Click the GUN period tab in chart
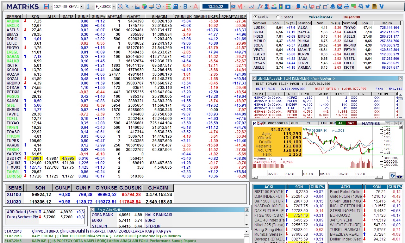 coord(294,123)
